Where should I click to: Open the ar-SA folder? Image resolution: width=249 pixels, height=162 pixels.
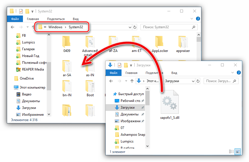click(67, 67)
